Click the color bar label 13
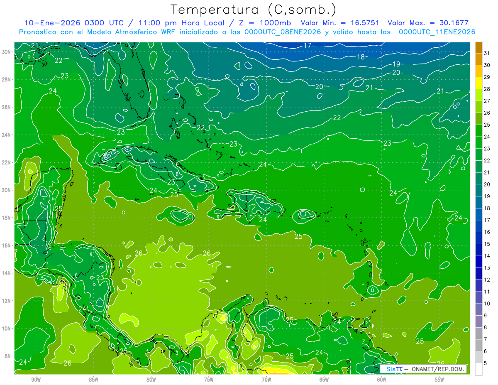The image size is (498, 385). click(x=488, y=268)
